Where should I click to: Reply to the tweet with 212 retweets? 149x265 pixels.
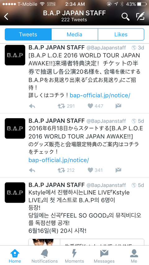pyautogui.click(x=32, y=170)
